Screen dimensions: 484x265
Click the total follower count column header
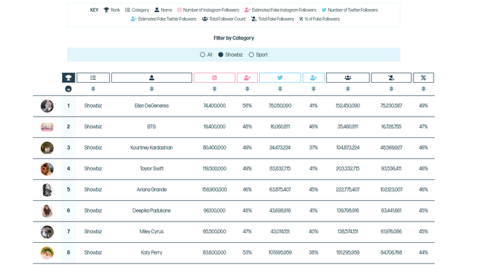tap(348, 78)
